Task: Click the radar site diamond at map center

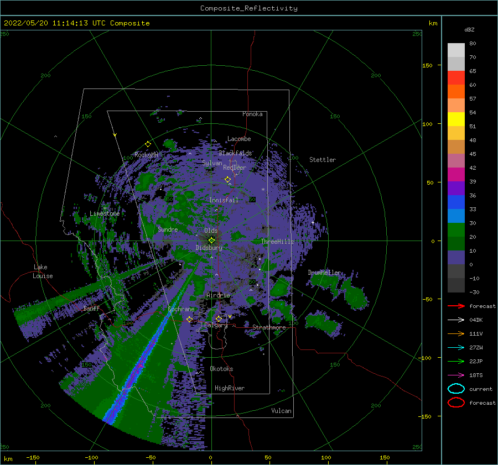Action: point(211,241)
